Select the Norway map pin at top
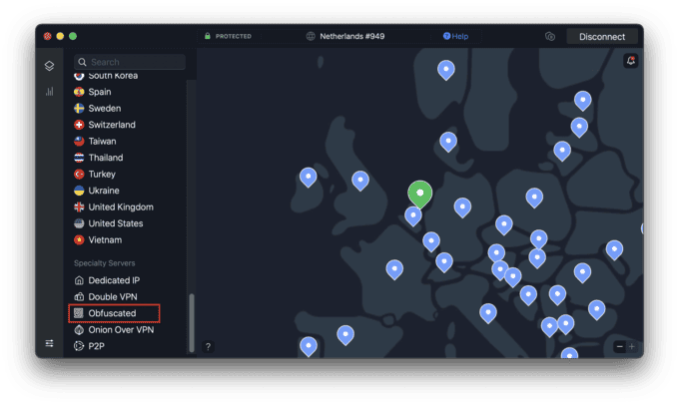The width and height of the screenshot is (679, 405). point(446,70)
